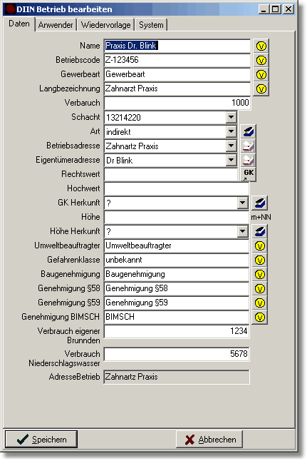Expand the Betriebsadresse dropdown
This screenshot has width=307, height=461.
coord(231,146)
